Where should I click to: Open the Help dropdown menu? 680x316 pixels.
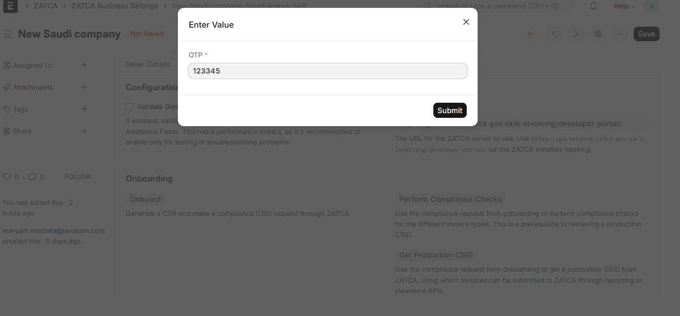pos(624,6)
